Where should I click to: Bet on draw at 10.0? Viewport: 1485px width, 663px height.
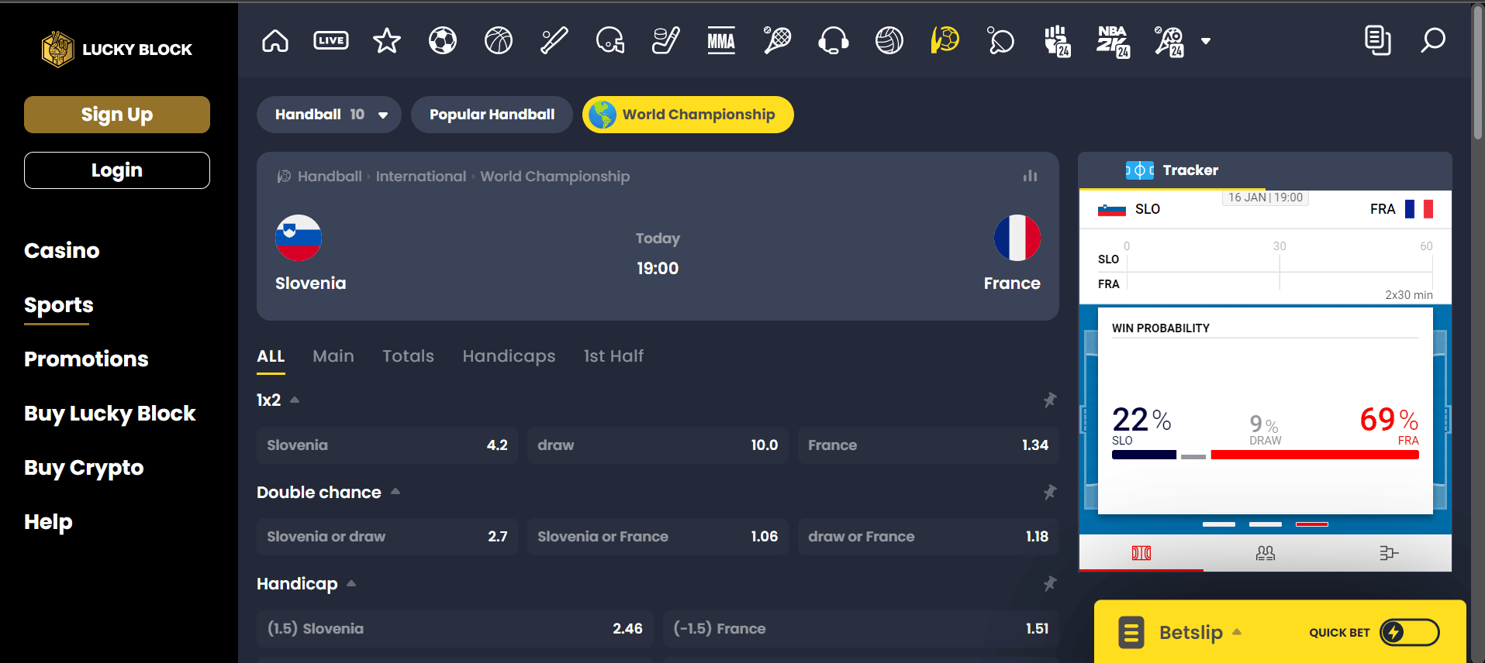point(658,445)
